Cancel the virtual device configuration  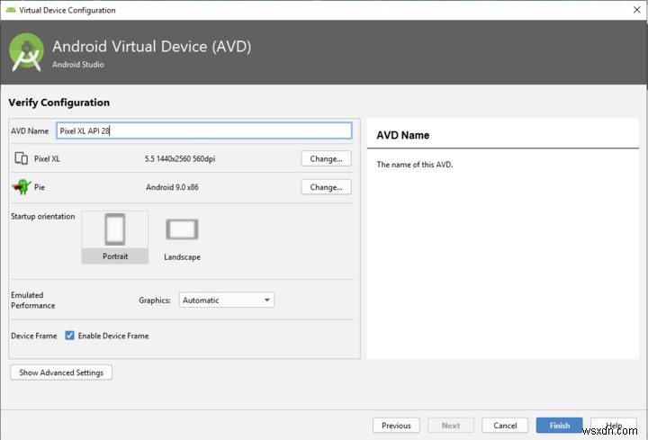(505, 426)
